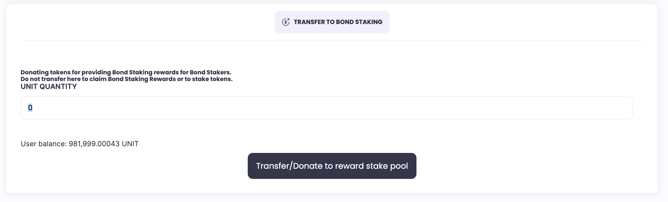Click the UNIT QUANTITY label
The width and height of the screenshot is (668, 202).
[49, 86]
